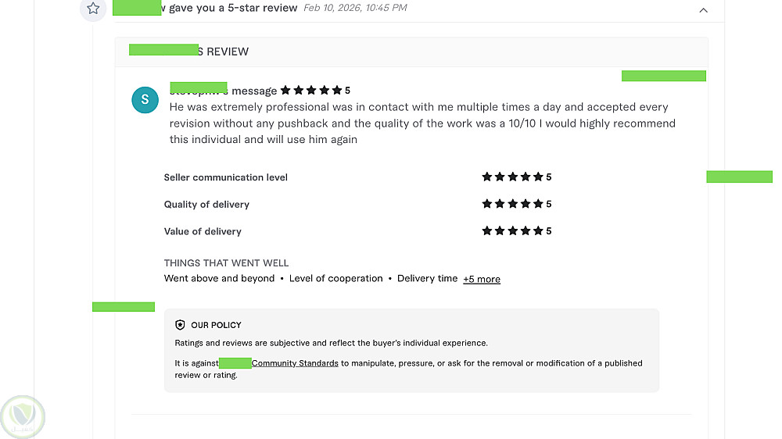Open the Community Standards link
This screenshot has width=782, height=439.
295,363
